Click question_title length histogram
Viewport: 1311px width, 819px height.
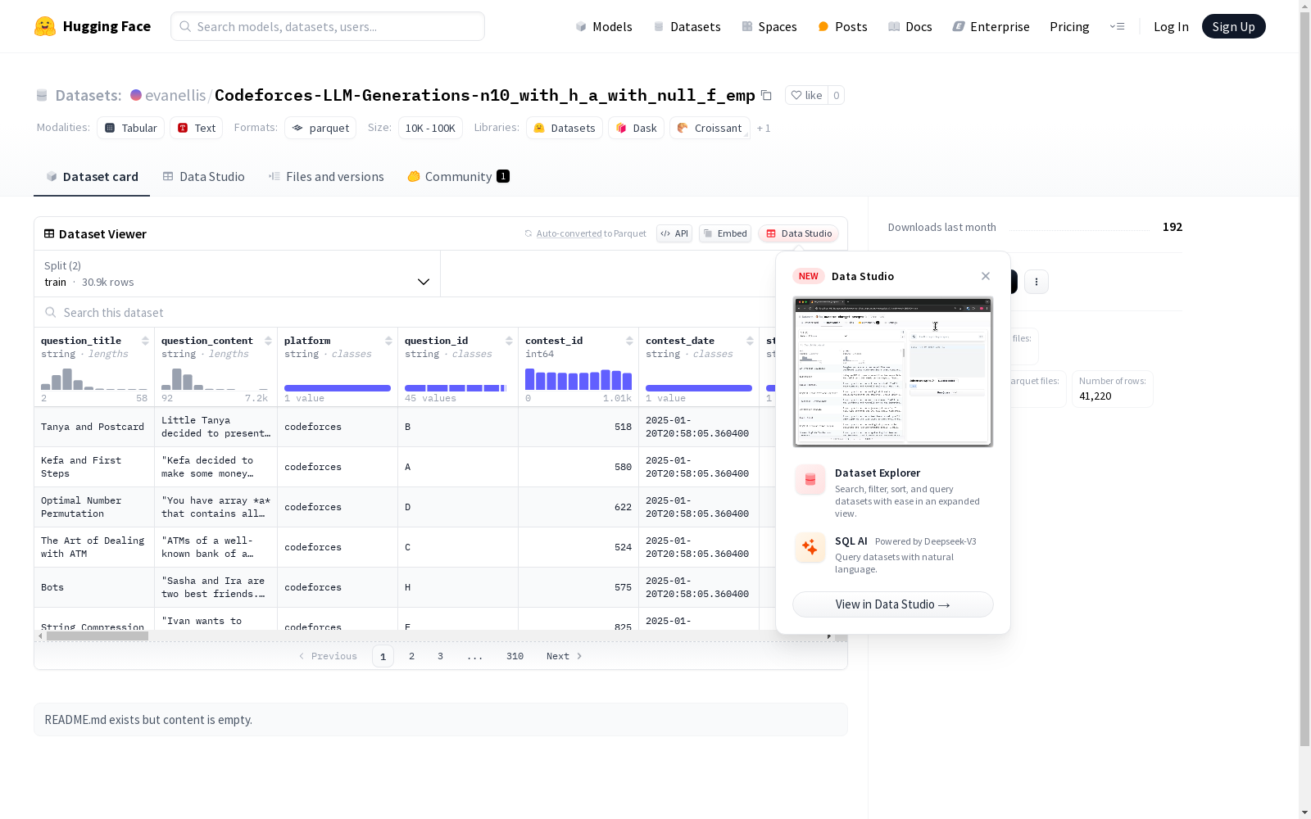point(94,378)
